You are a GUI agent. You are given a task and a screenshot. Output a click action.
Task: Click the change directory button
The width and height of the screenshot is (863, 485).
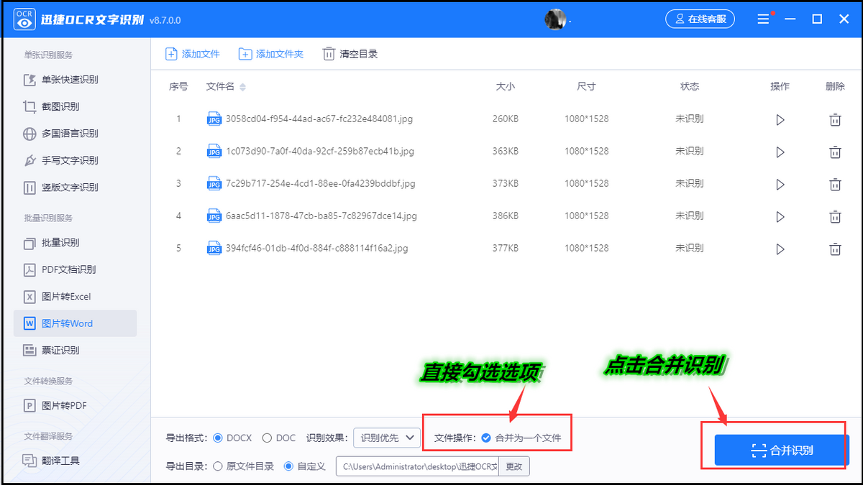(x=514, y=466)
